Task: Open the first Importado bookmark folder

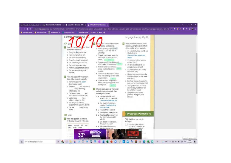Action: pos(27,33)
